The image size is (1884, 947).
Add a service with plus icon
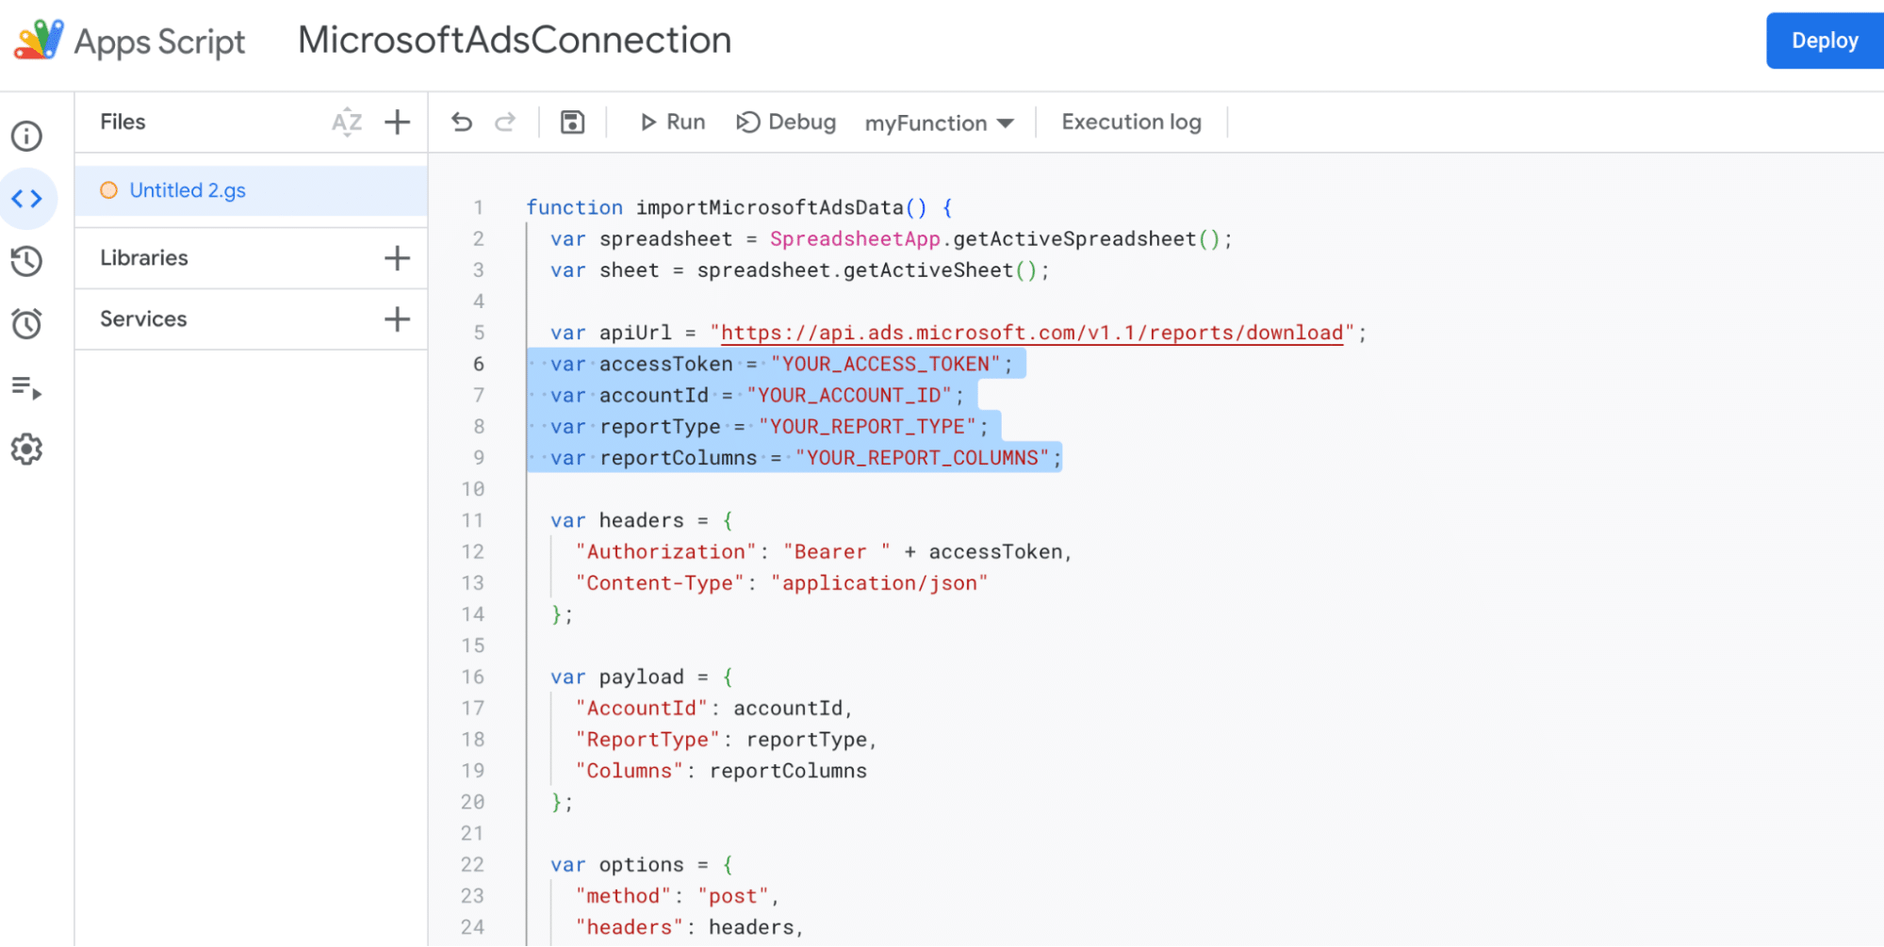coord(398,319)
